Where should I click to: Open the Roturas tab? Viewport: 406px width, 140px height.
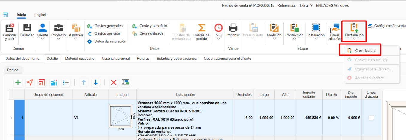click(143, 59)
